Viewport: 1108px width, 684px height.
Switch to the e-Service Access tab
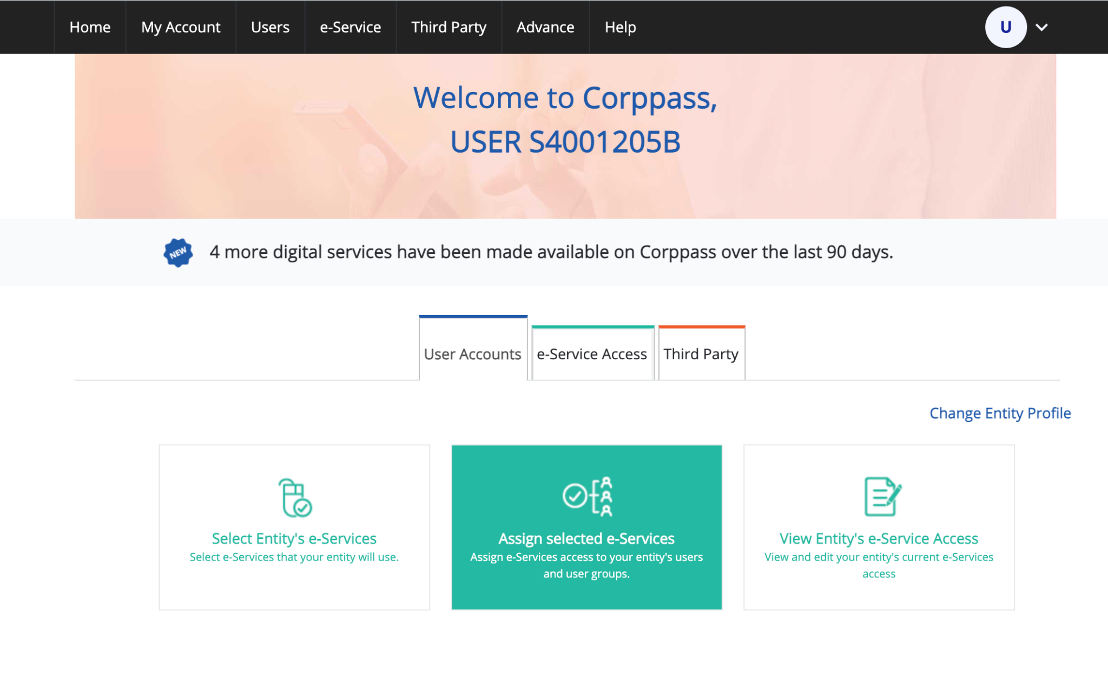click(592, 353)
